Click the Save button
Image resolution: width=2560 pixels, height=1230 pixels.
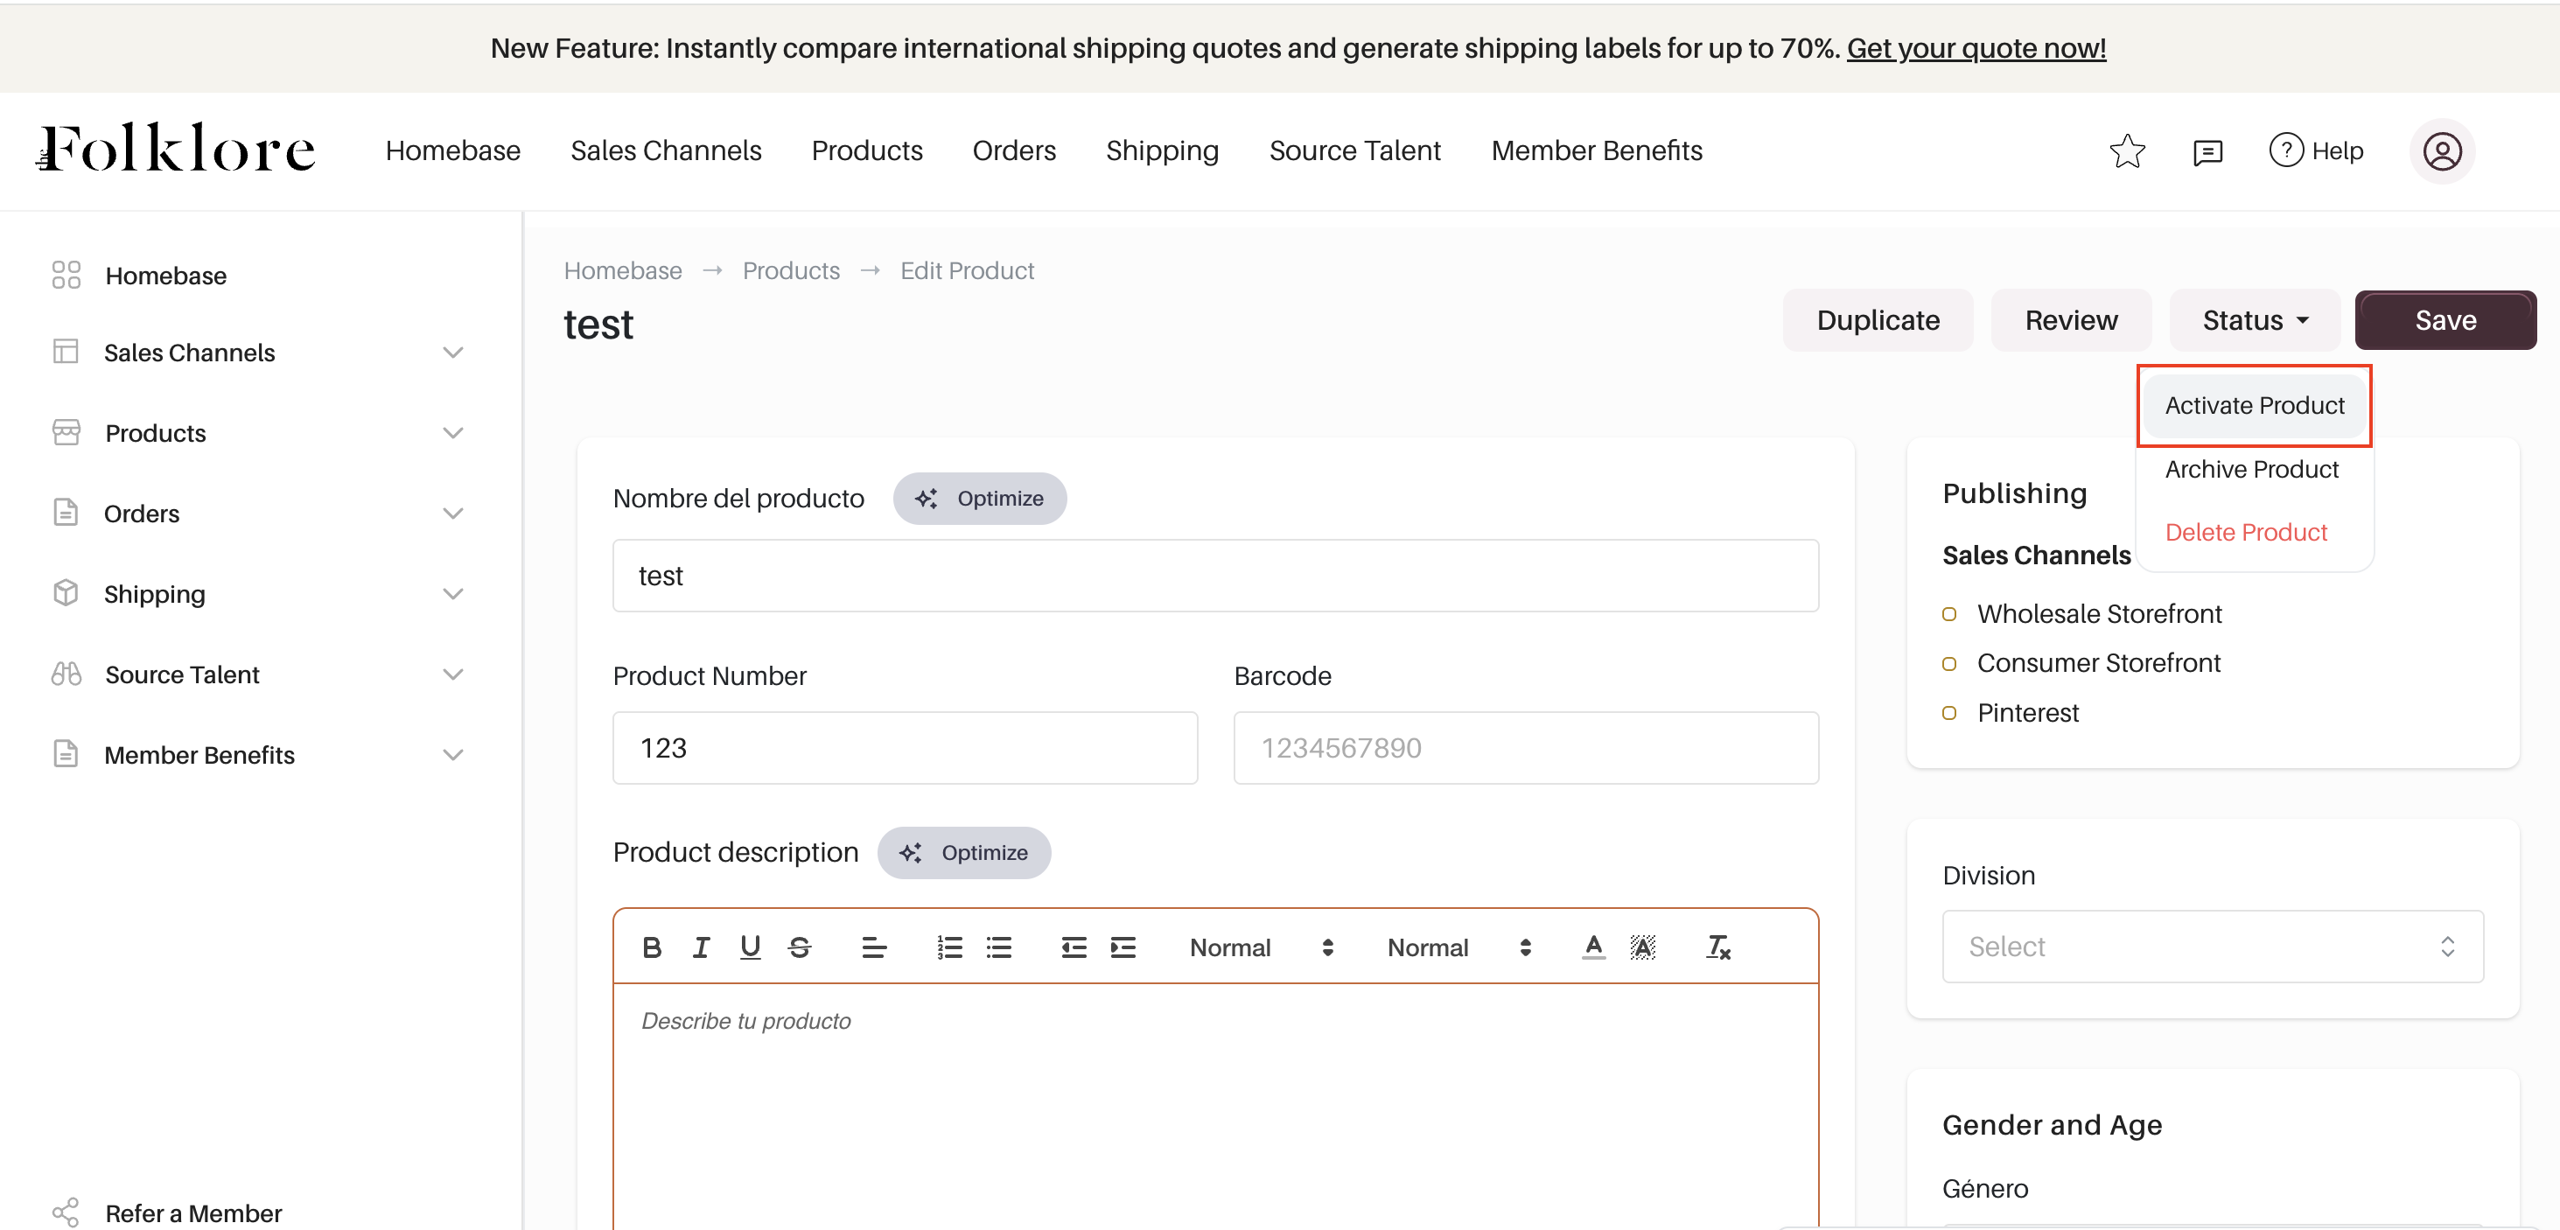point(2445,320)
